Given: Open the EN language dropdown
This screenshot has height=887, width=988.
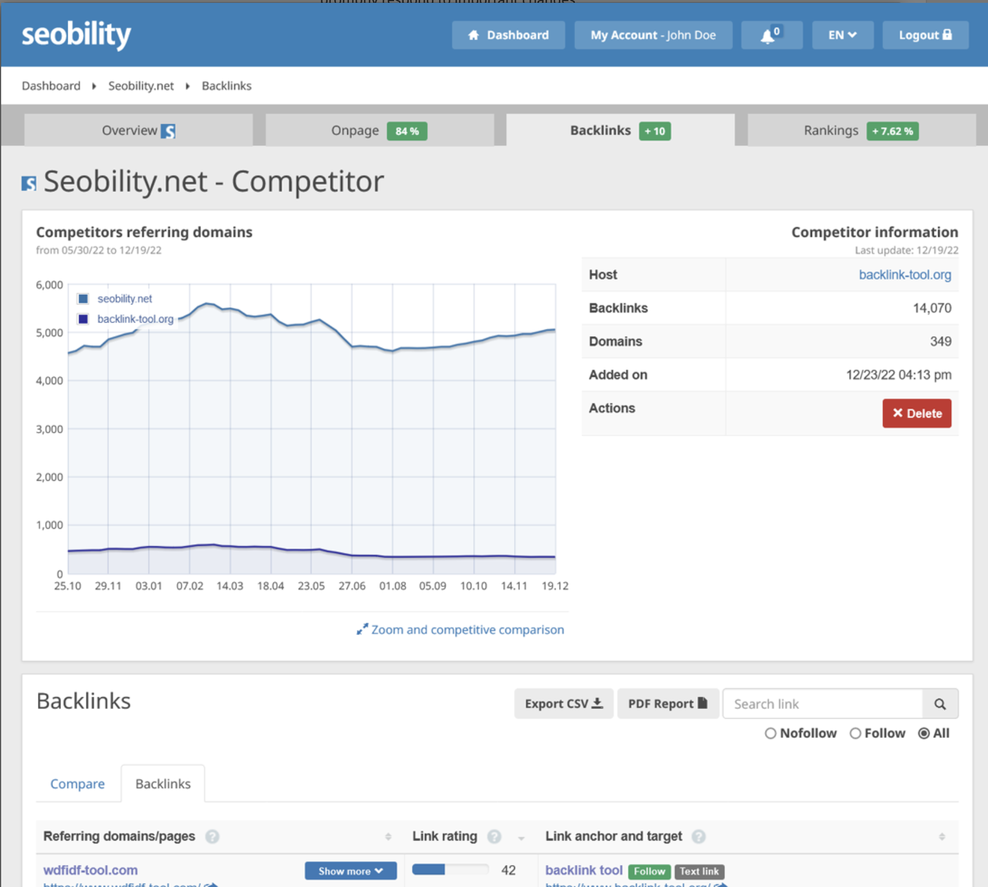Looking at the screenshot, I should (x=842, y=35).
